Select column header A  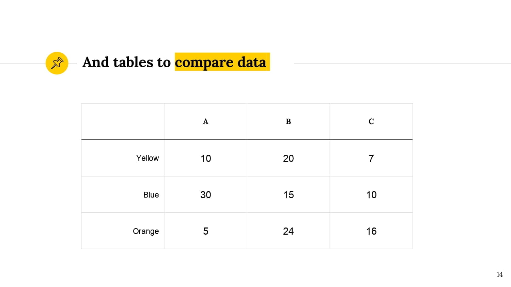pyautogui.click(x=205, y=121)
